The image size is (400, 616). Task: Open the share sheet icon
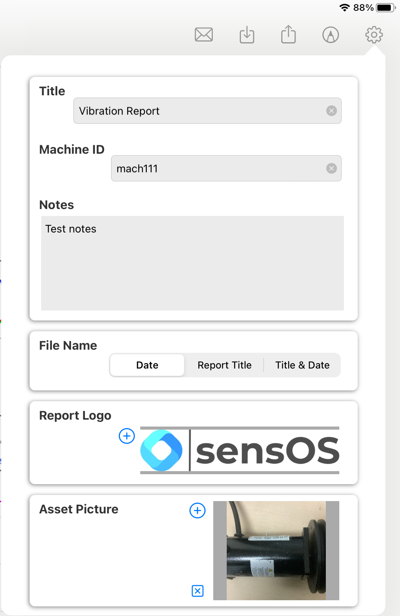coord(288,34)
